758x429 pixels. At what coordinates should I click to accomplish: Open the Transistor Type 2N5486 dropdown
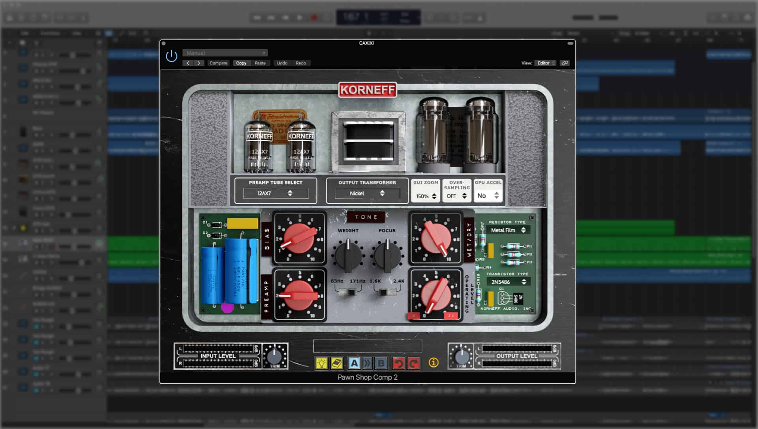pyautogui.click(x=508, y=282)
